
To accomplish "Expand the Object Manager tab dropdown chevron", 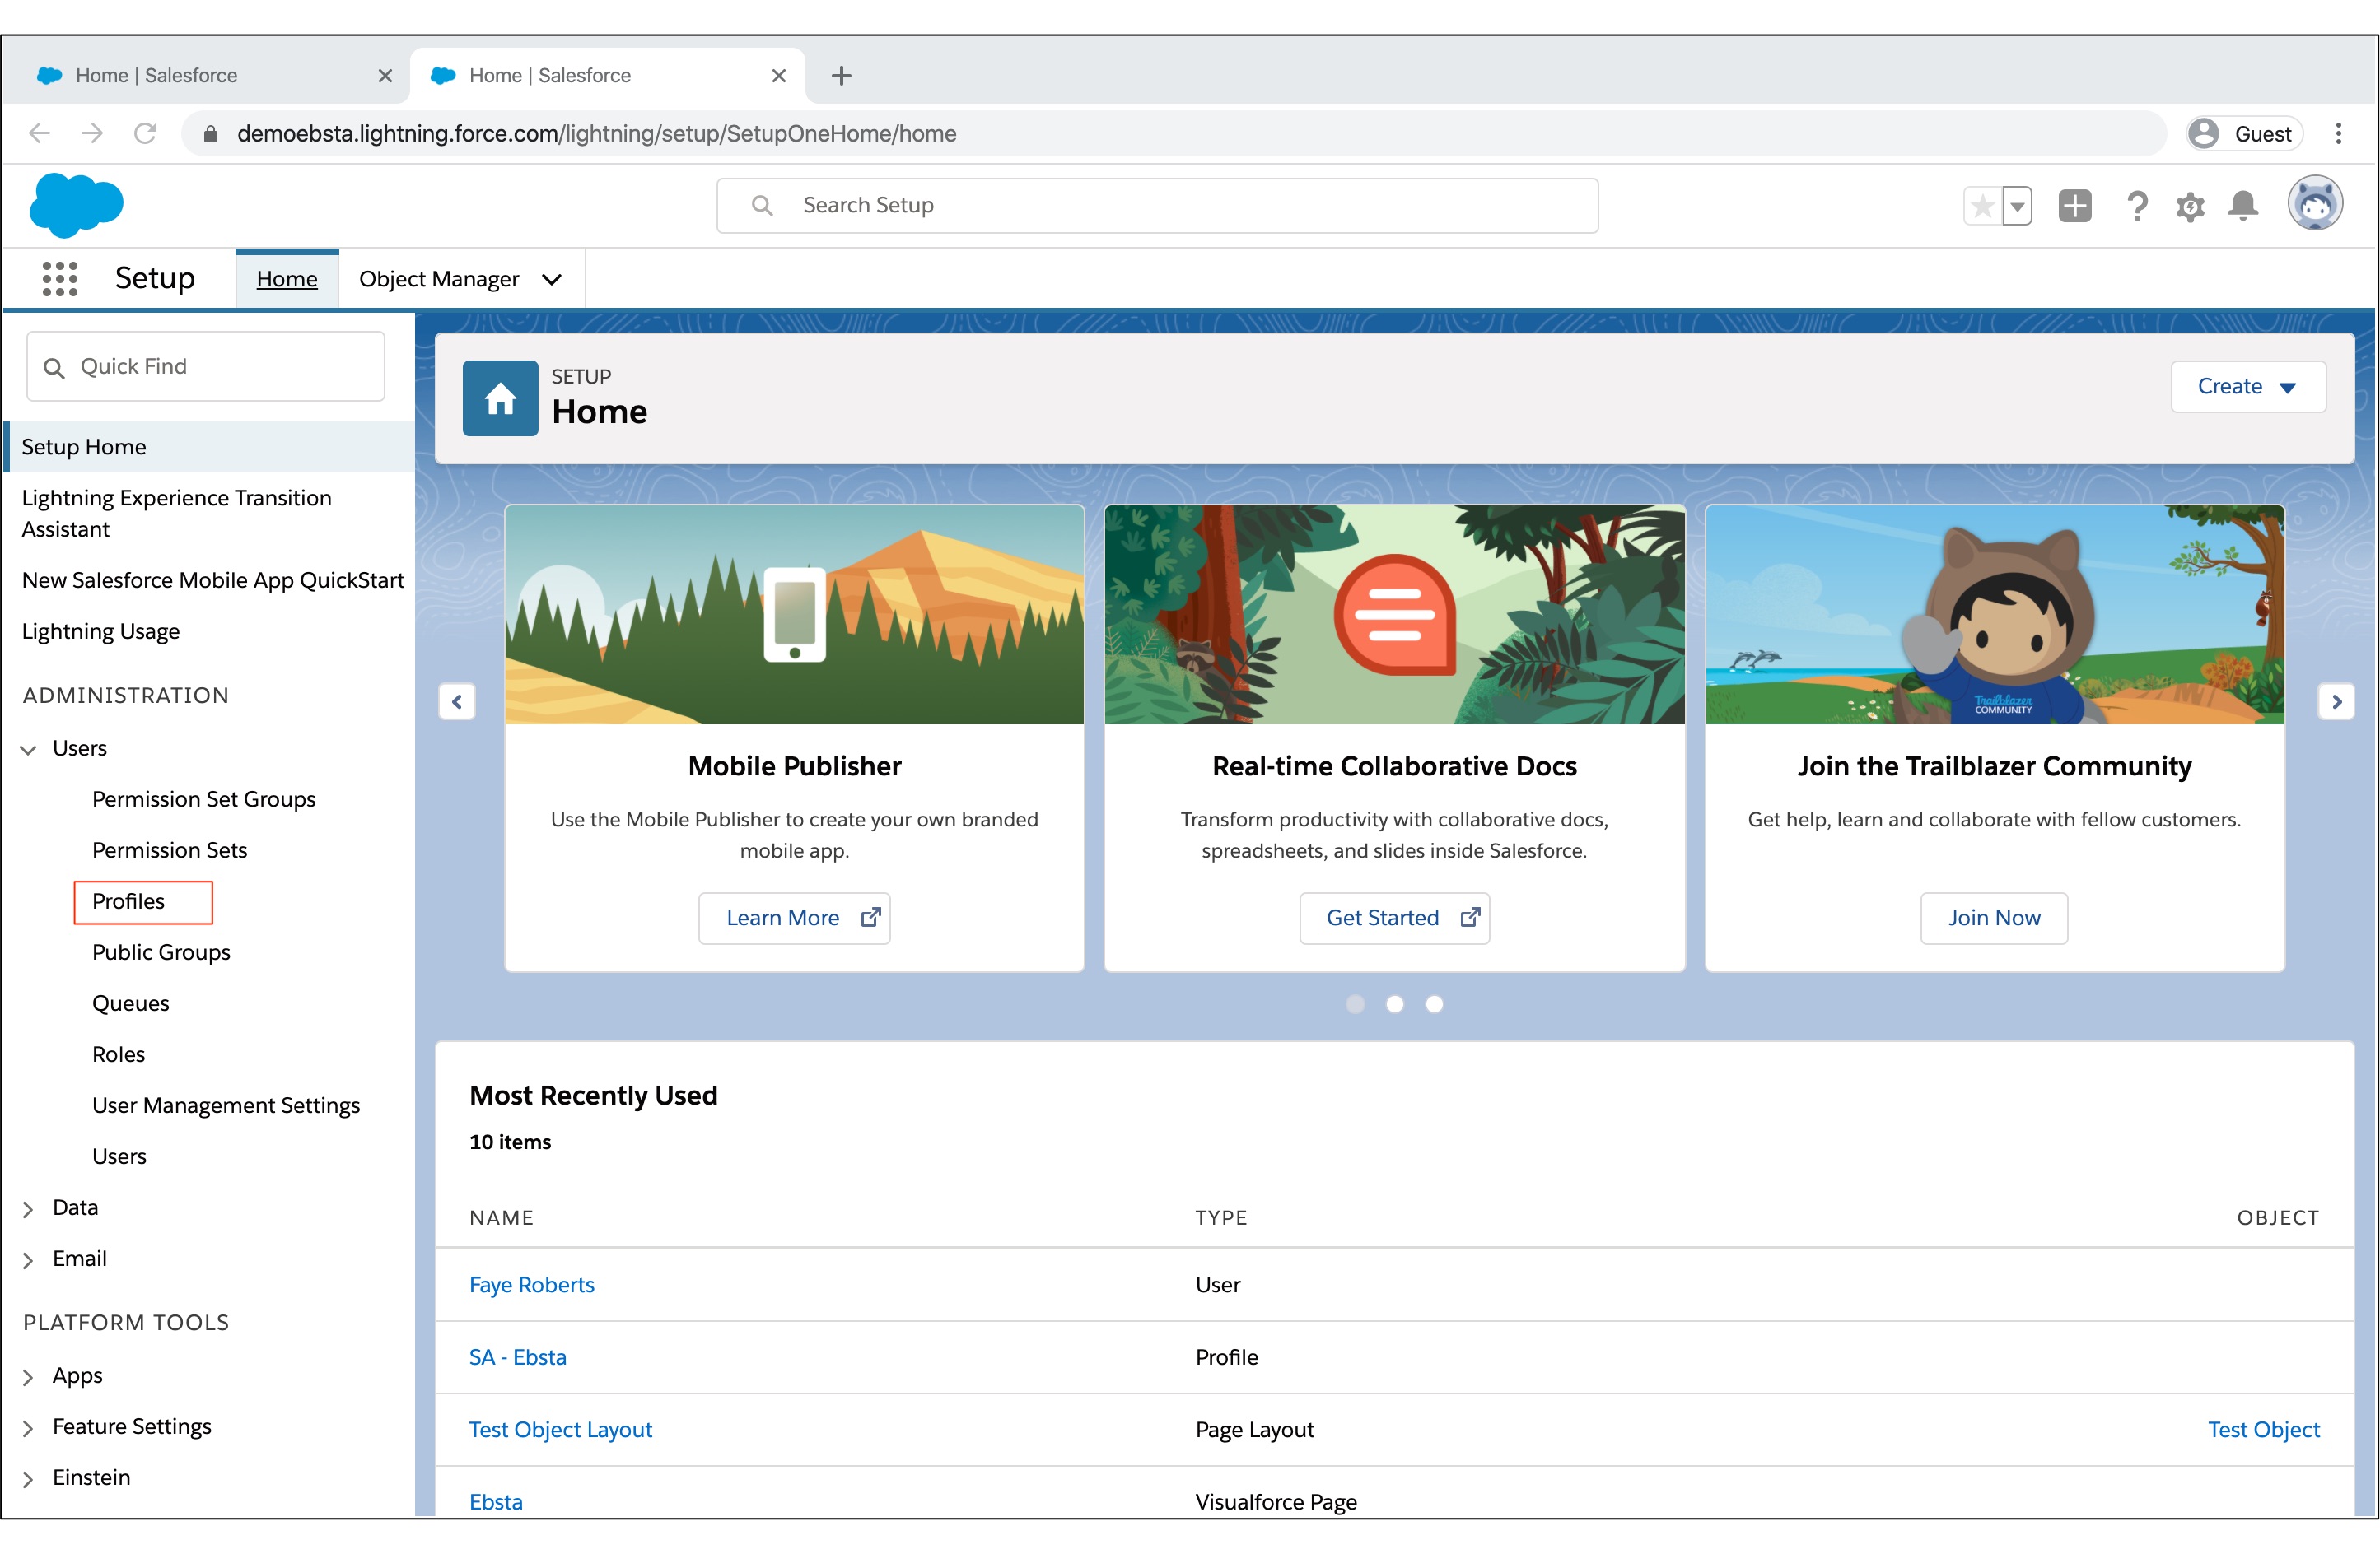I will [552, 280].
